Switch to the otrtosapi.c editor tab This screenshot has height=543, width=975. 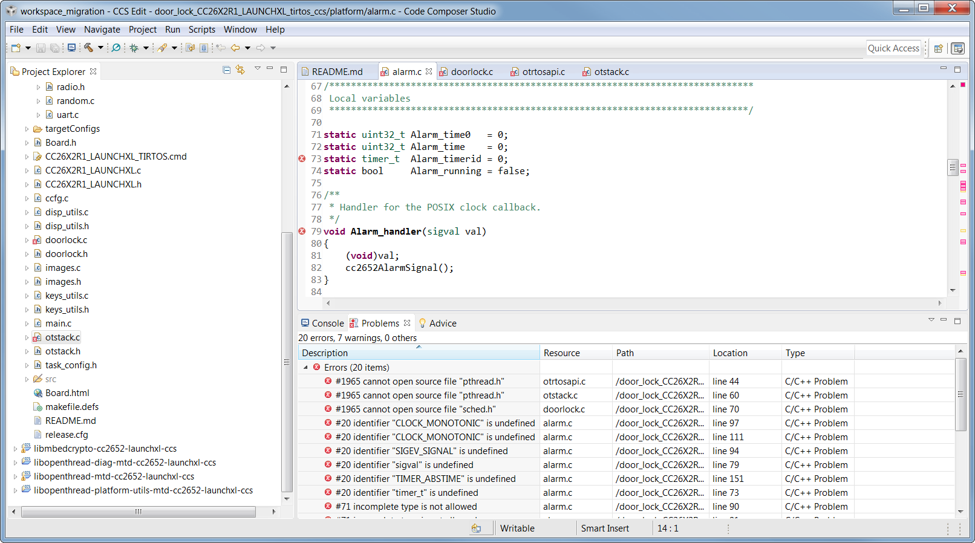tap(538, 72)
